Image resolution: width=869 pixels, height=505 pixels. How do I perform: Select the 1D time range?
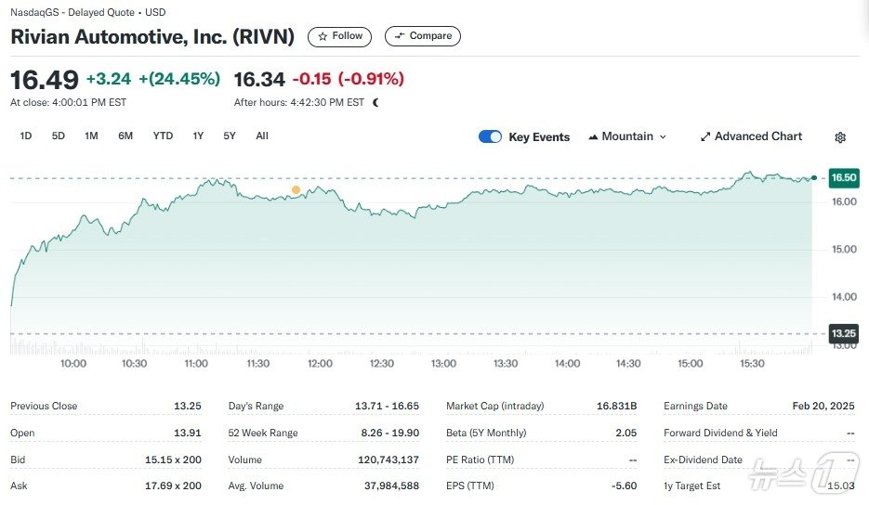pos(26,136)
